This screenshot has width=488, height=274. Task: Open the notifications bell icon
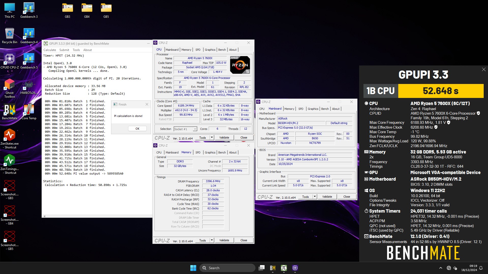pyautogui.click(x=481, y=268)
